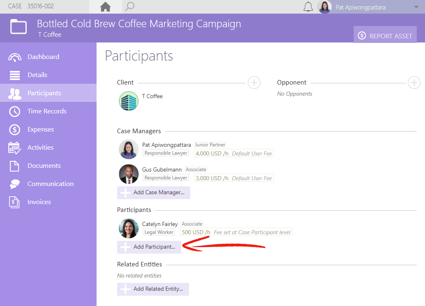This screenshot has height=306, width=425.
Task: Click the Invoices document icon
Action: (14, 202)
